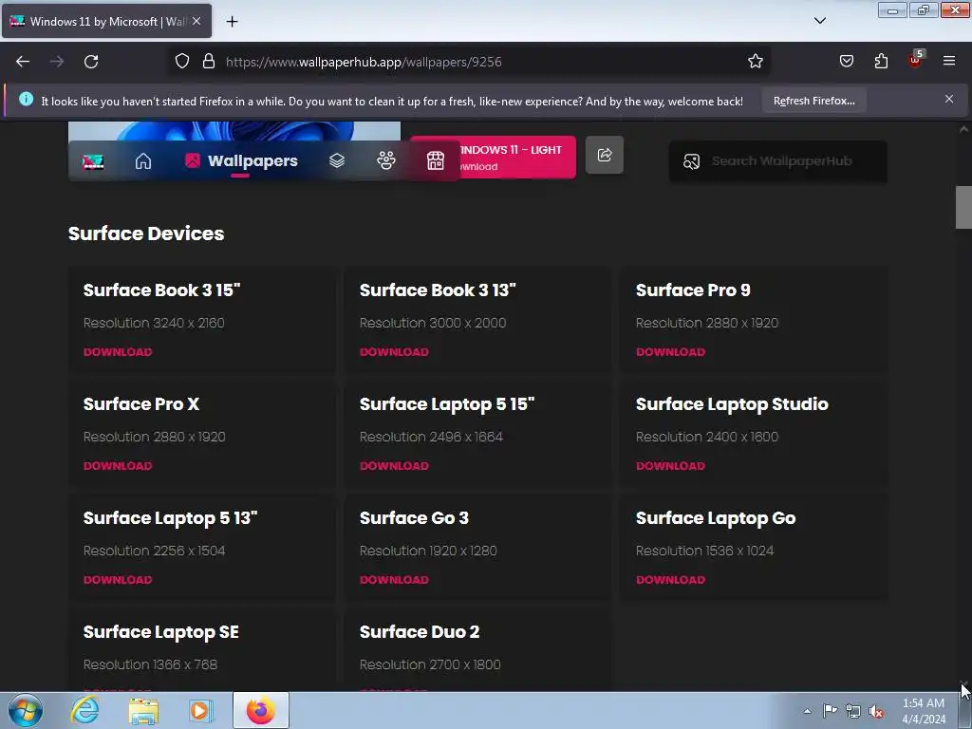Download Surface Pro X wallpaper
This screenshot has height=729, width=972.
point(118,466)
